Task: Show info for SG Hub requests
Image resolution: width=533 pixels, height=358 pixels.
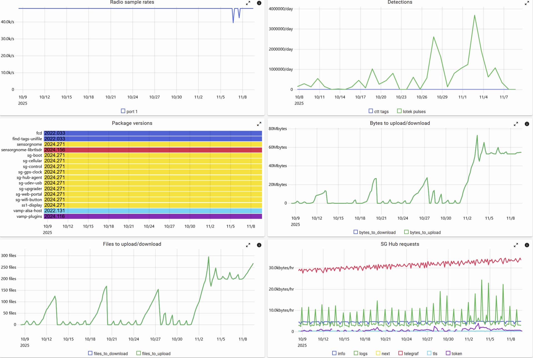Action: (x=527, y=245)
